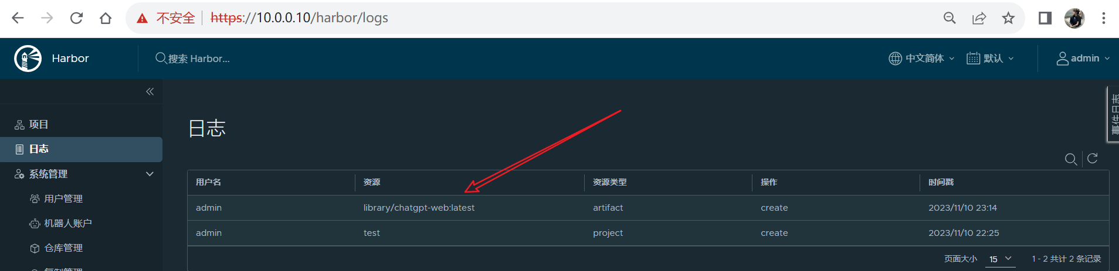
Task: Open the 中文简体 language dropdown
Action: [x=922, y=59]
